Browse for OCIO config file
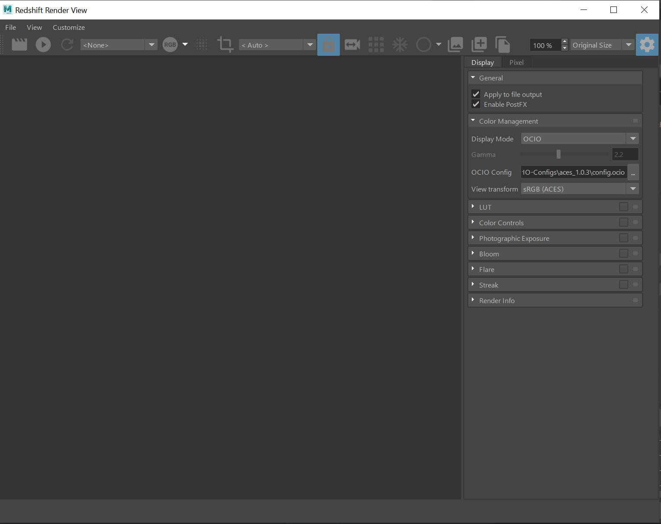The width and height of the screenshot is (661, 524). pyautogui.click(x=633, y=172)
